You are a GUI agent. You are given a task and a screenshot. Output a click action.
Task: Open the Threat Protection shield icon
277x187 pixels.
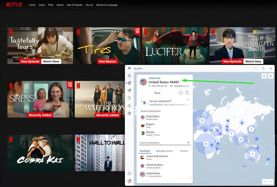pyautogui.click(x=129, y=90)
